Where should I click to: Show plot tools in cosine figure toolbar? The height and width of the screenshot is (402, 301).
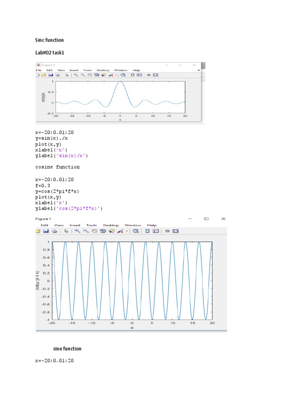[x=176, y=231]
